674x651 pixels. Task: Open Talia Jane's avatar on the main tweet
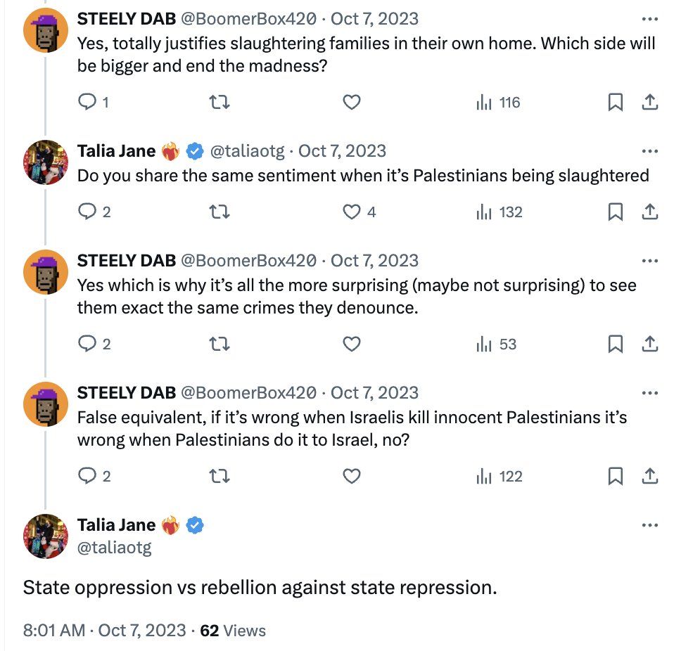(46, 536)
